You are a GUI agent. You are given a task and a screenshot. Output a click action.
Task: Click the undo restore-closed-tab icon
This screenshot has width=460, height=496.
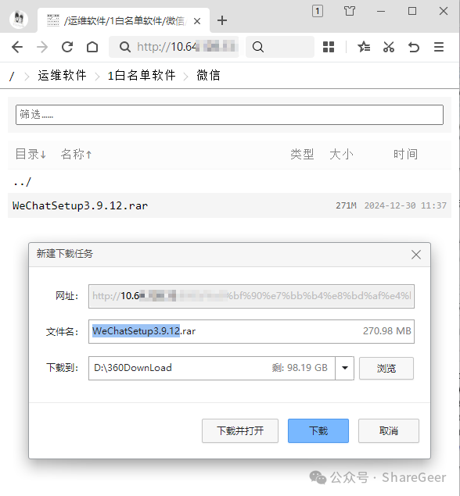click(x=414, y=47)
